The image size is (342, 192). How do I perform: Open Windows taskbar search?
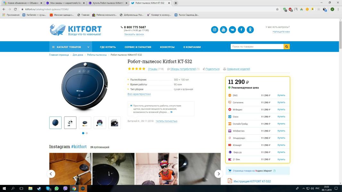click(13, 188)
